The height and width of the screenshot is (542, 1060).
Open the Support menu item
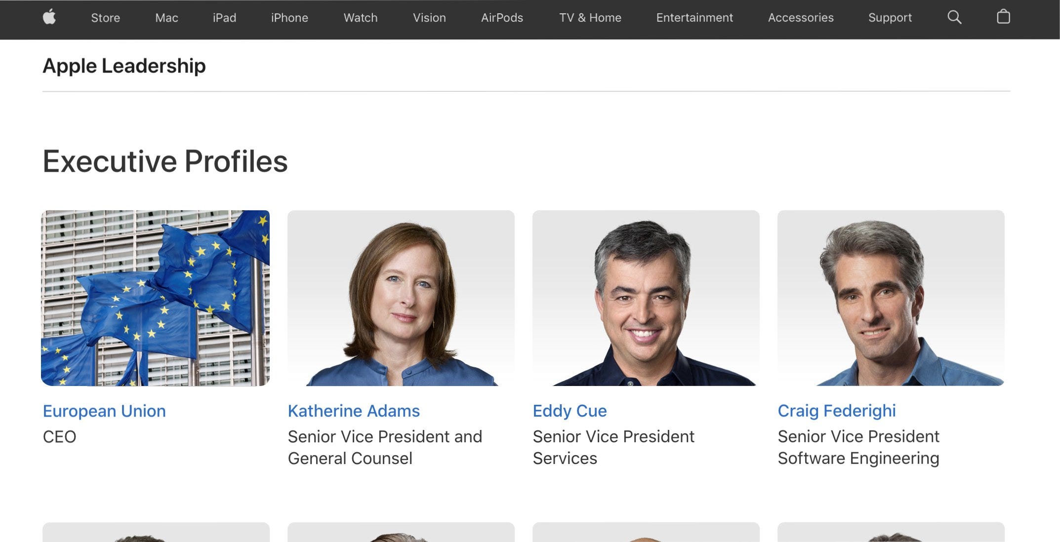click(x=890, y=18)
